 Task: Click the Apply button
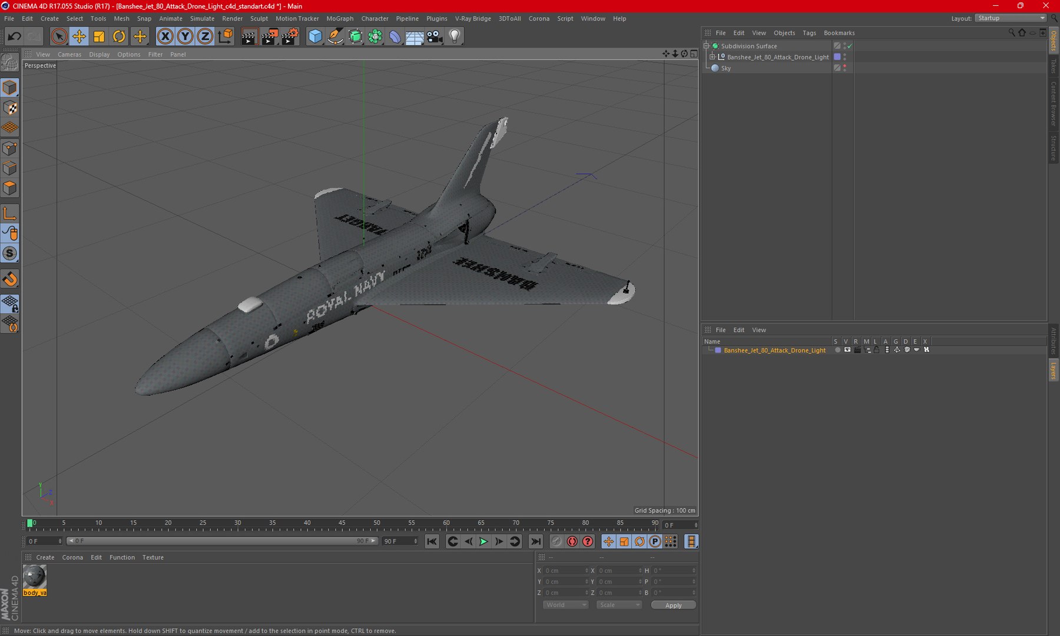coord(673,605)
